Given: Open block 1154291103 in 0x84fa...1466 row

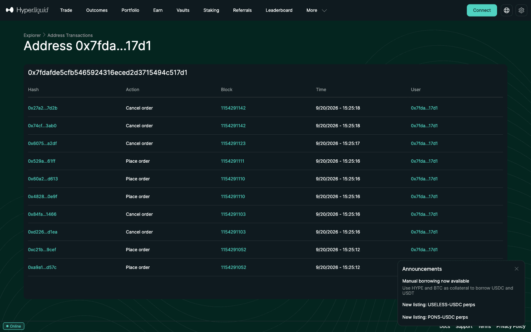Looking at the screenshot, I should [x=233, y=214].
